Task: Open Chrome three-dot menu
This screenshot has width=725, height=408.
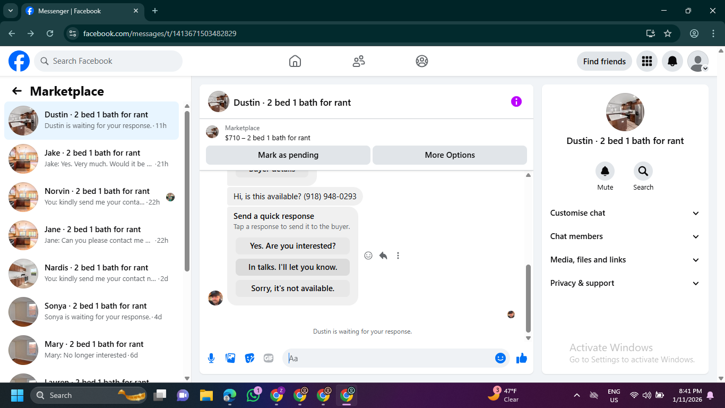Action: pos(713,33)
